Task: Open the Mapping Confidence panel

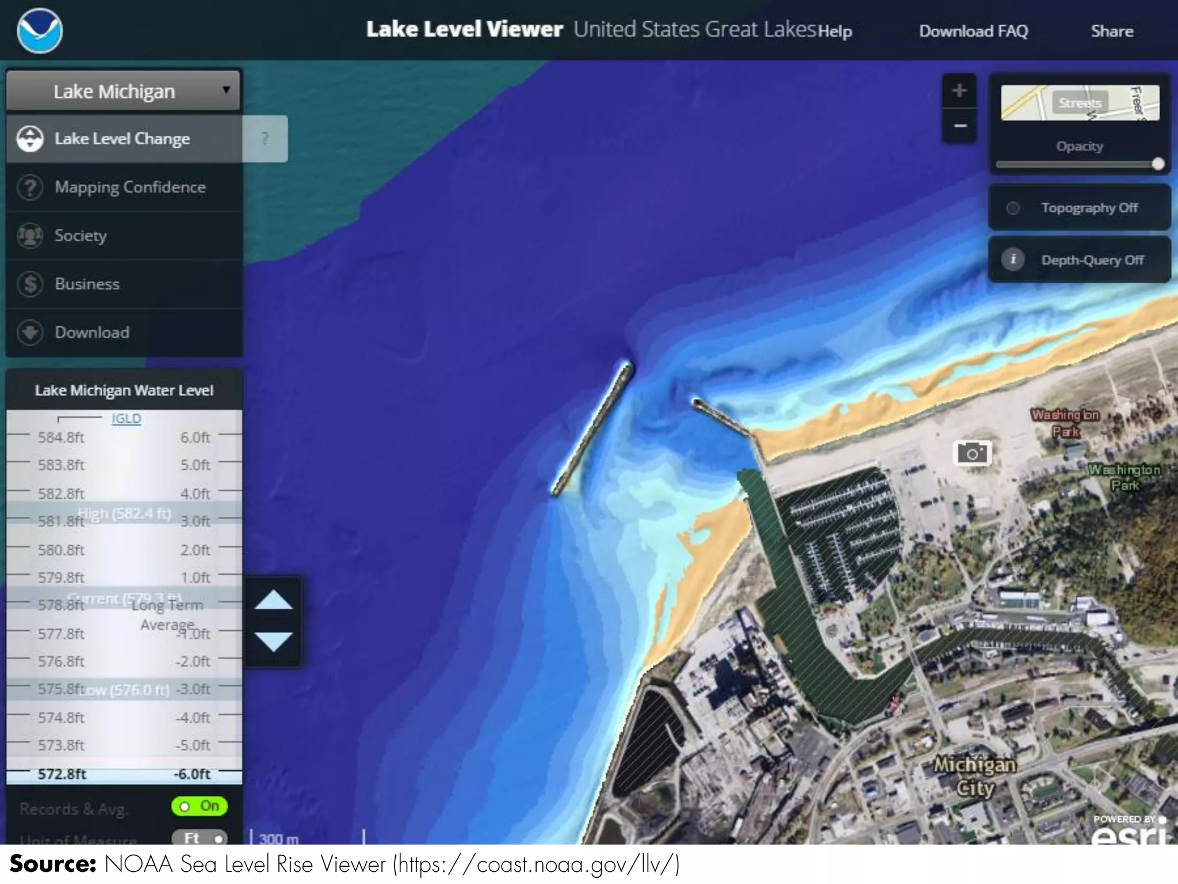Action: (x=129, y=187)
